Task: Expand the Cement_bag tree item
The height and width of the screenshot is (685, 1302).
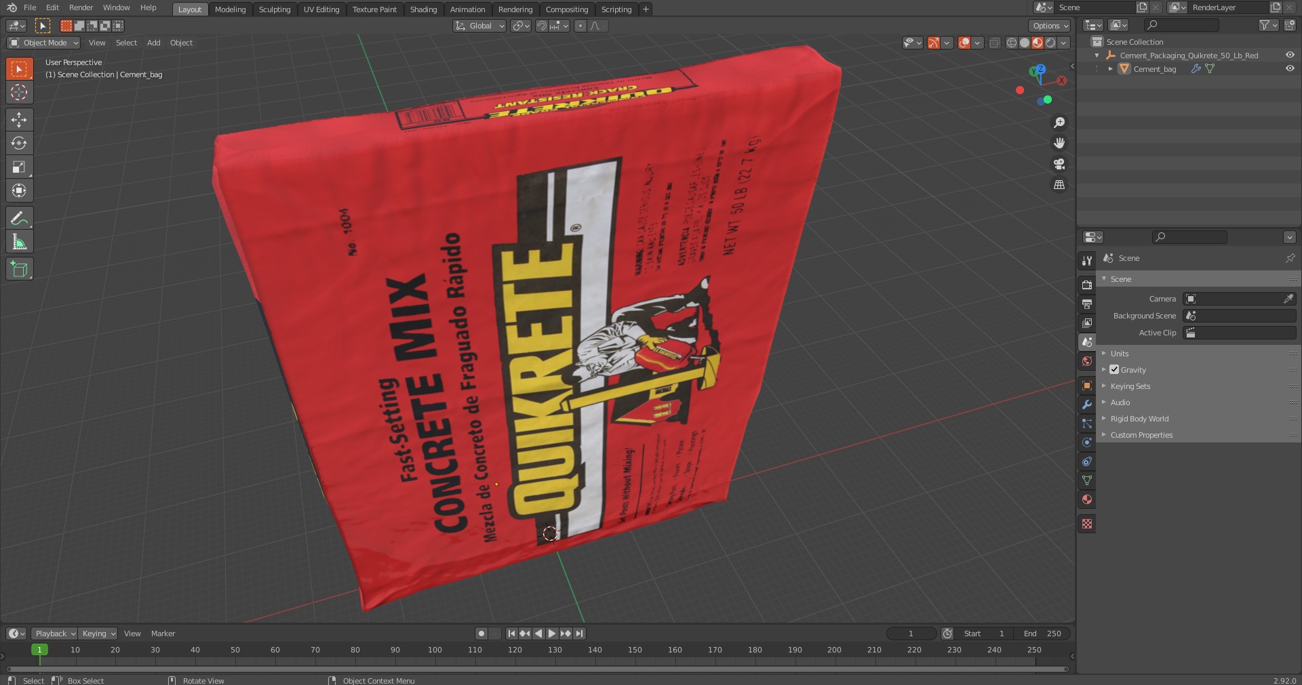Action: click(x=1110, y=68)
